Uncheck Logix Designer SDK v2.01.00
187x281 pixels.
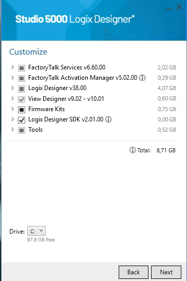coord(22,120)
